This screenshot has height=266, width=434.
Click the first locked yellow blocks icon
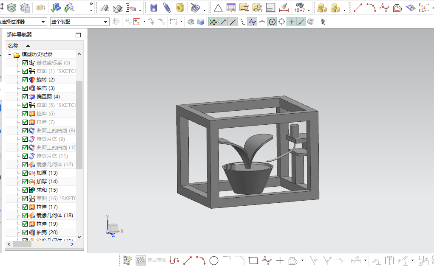[x=322, y=8]
